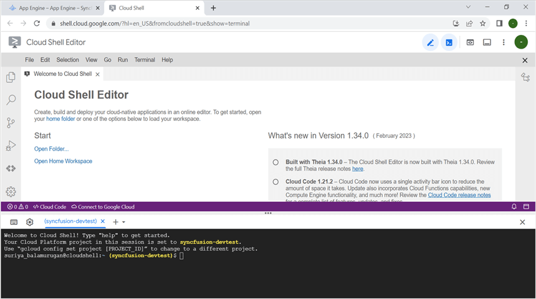
Task: Open the Google account avatar in Cloud Shell
Action: 521,42
